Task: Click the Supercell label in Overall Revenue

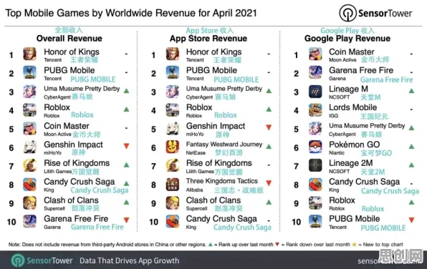Action: 54,209
